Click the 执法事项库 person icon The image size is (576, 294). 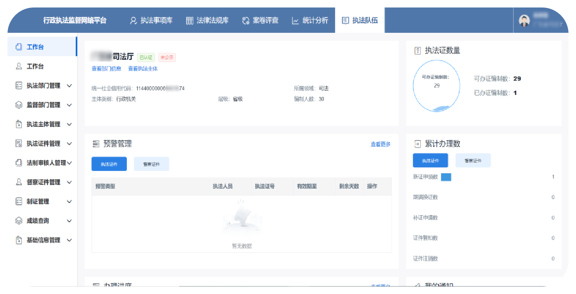tap(133, 21)
